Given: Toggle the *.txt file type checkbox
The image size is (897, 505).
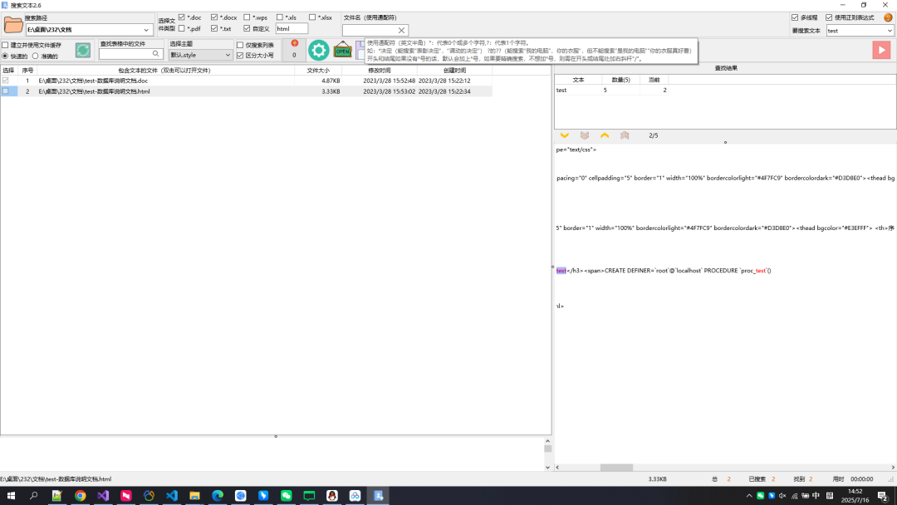Looking at the screenshot, I should [x=214, y=28].
